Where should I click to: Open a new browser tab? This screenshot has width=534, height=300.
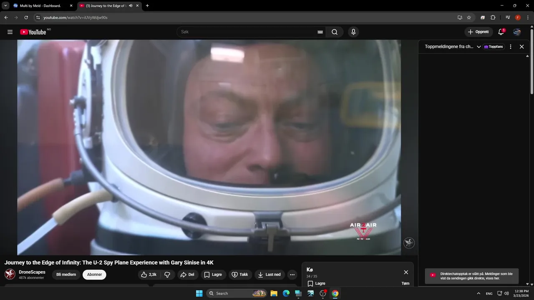(x=147, y=6)
